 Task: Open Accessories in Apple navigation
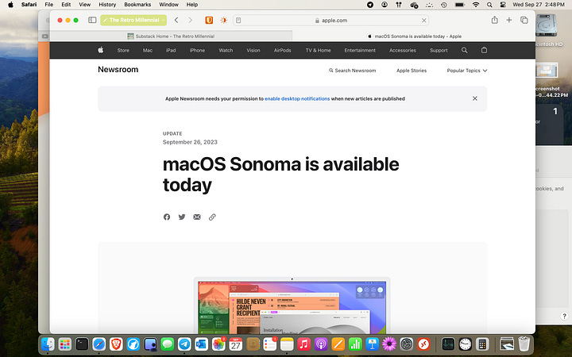pyautogui.click(x=402, y=50)
